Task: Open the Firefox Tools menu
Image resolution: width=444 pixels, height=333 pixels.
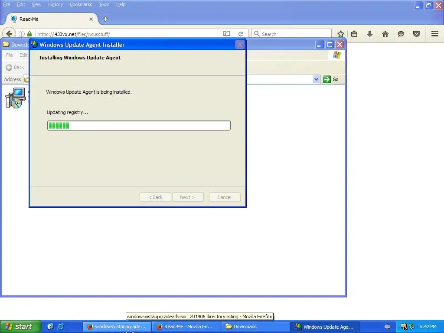Action: pos(104,4)
